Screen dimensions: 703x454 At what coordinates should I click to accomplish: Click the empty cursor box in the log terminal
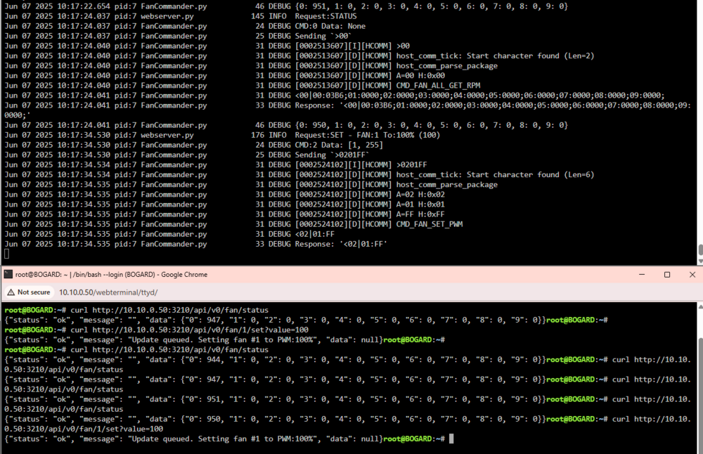(x=7, y=254)
